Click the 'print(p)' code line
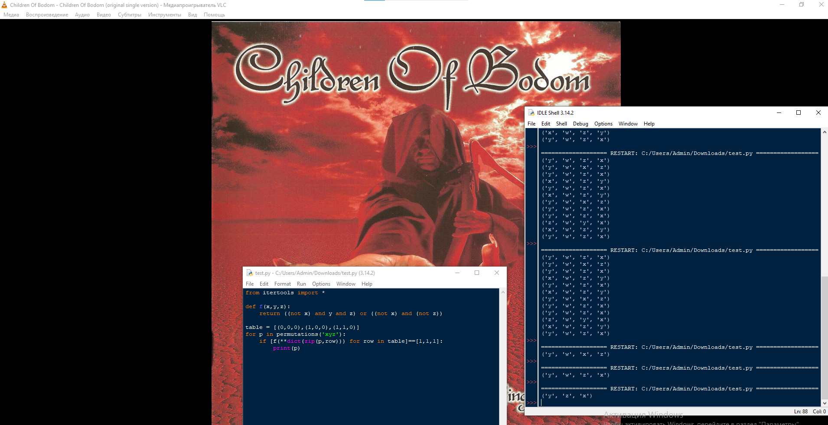 (287, 348)
